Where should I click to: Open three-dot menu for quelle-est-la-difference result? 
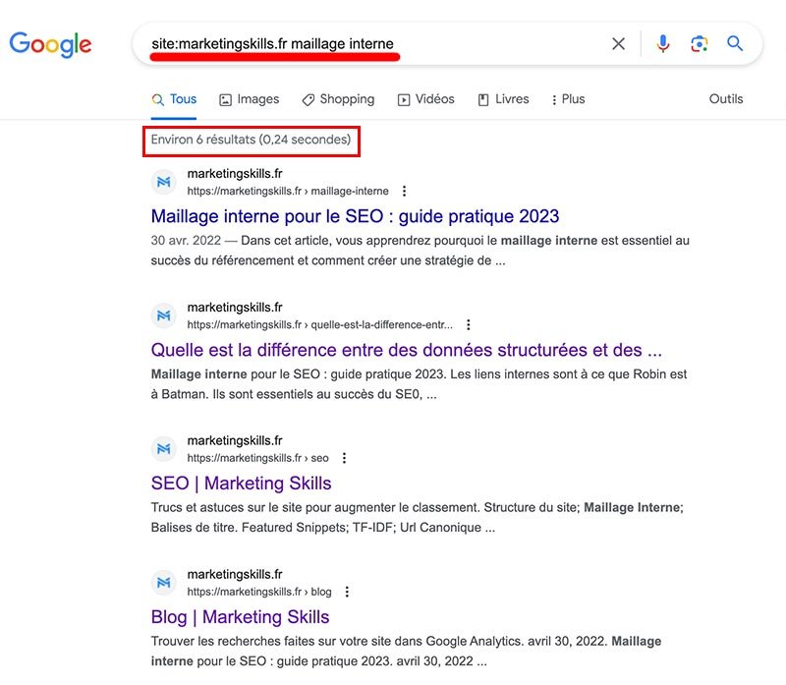[x=469, y=324]
